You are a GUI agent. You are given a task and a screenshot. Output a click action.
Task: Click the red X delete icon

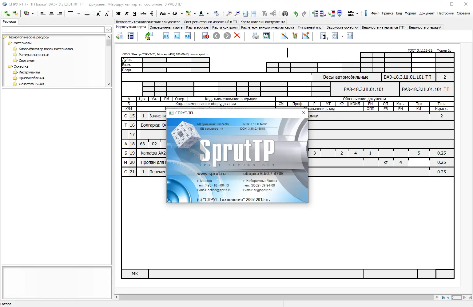[237, 36]
